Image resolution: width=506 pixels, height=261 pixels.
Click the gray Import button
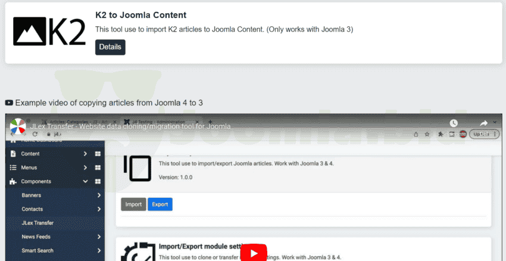[x=133, y=204]
